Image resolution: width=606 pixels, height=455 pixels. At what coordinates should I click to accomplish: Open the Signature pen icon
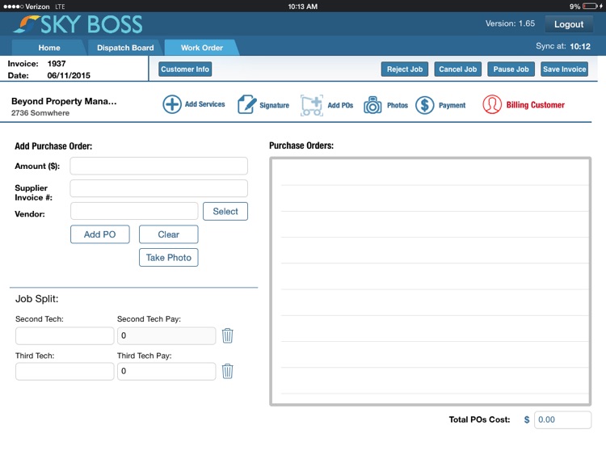coord(246,105)
